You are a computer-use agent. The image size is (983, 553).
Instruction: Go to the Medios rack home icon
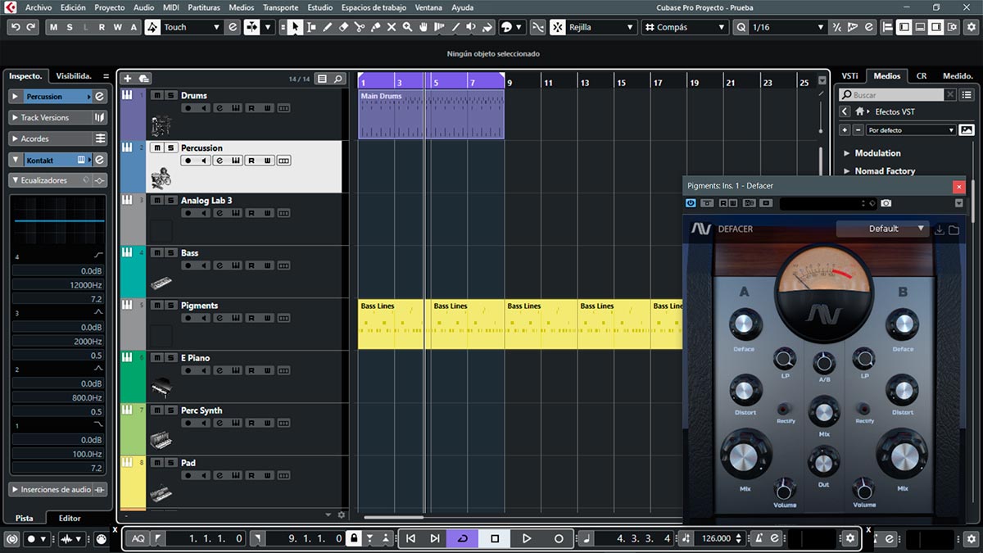tap(860, 111)
